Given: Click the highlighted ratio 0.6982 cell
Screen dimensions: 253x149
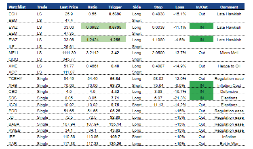Looking at the screenshot, I should pos(92,26).
